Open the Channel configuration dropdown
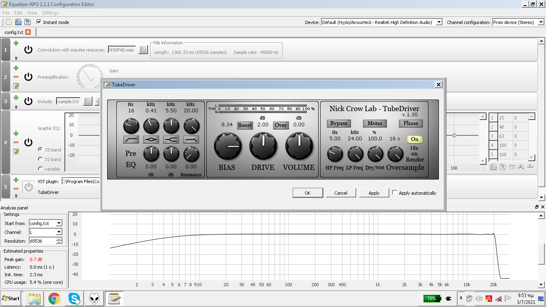 [541, 22]
